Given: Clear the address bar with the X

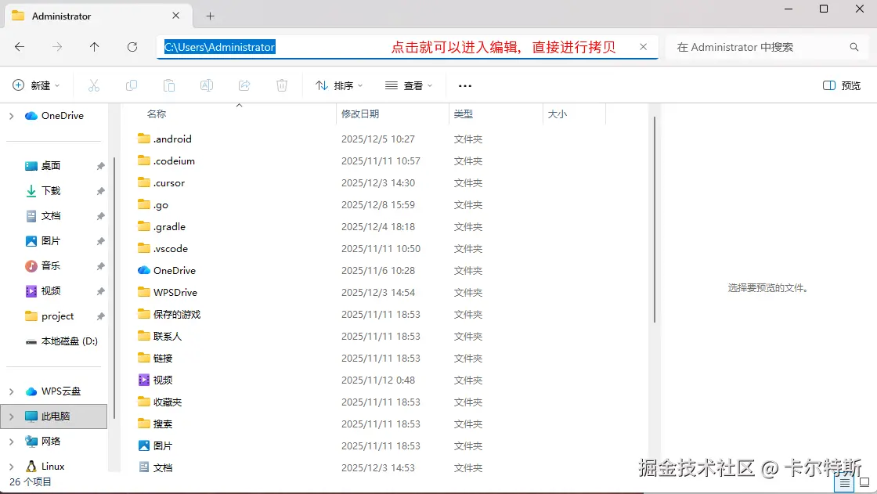Looking at the screenshot, I should click(643, 47).
